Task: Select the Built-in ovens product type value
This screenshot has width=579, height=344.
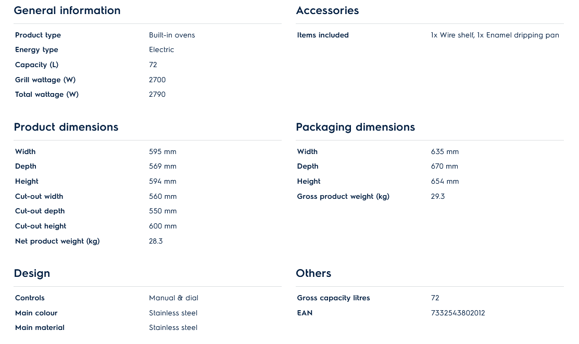Action: [172, 35]
